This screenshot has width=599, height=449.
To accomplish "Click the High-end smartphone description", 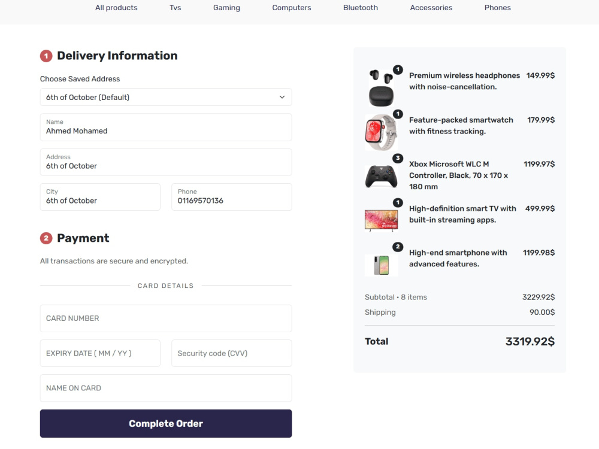I will [x=458, y=259].
